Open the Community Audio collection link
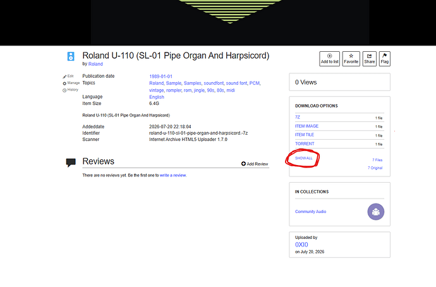This screenshot has width=436, height=287. [311, 212]
